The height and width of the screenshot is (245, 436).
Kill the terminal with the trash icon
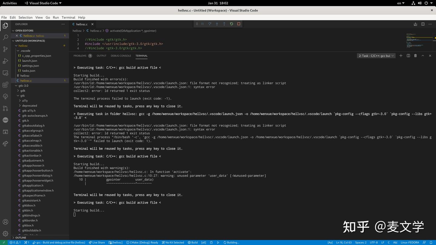pyautogui.click(x=415, y=56)
